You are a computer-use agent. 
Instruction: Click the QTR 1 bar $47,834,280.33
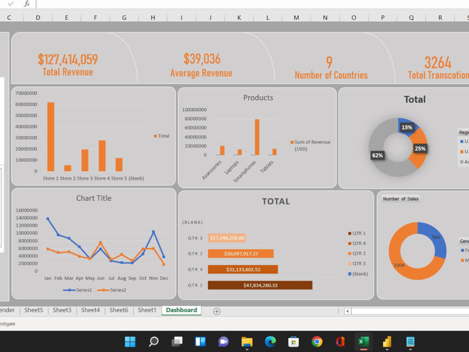(x=260, y=285)
